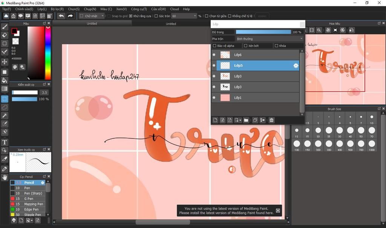Adjust the Độ trong opacity slider

[x=263, y=32]
